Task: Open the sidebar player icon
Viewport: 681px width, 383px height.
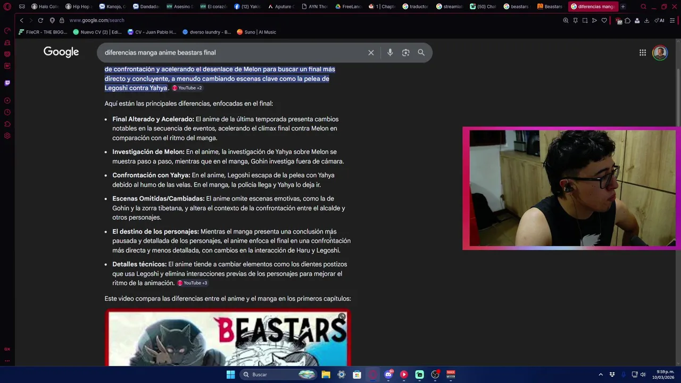Action: (x=7, y=101)
